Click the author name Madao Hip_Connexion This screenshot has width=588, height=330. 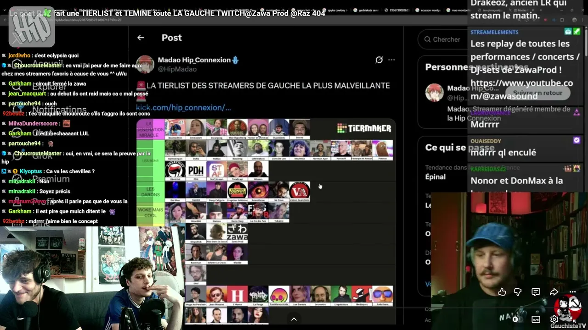[x=194, y=60]
